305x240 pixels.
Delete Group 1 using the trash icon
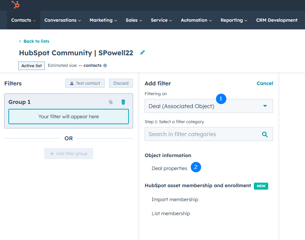tap(123, 102)
